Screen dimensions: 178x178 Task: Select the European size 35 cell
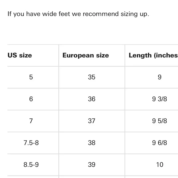tap(92, 77)
